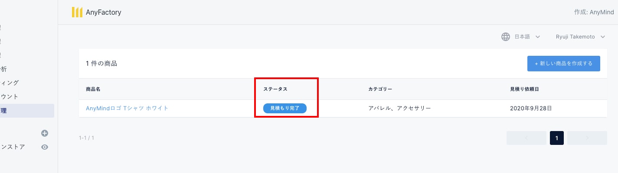618x173 pixels.
Task: Select the sidebar item ending in 析
Action: pyautogui.click(x=4, y=69)
